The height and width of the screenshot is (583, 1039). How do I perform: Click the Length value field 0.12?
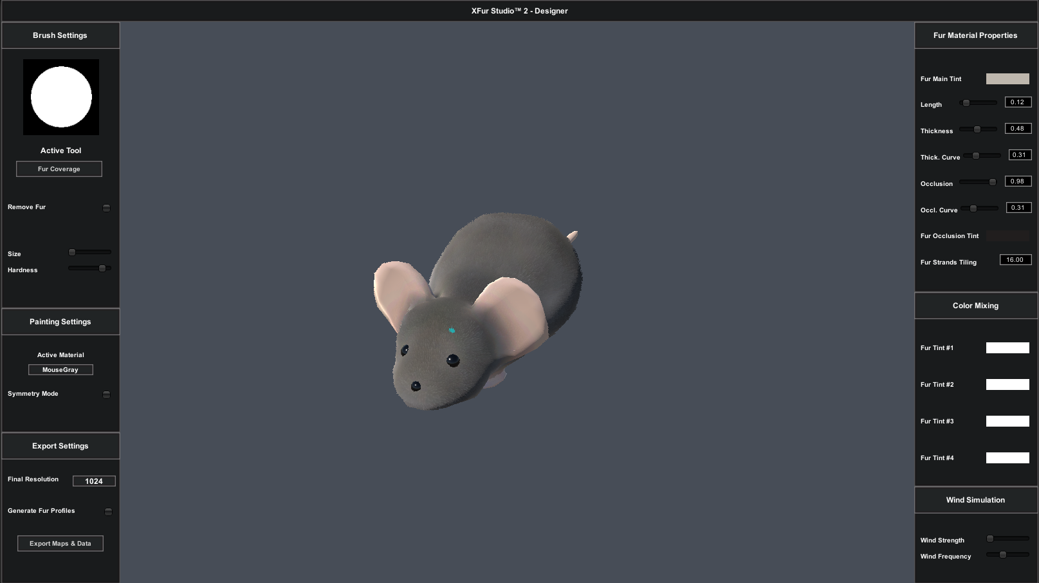click(x=1018, y=102)
